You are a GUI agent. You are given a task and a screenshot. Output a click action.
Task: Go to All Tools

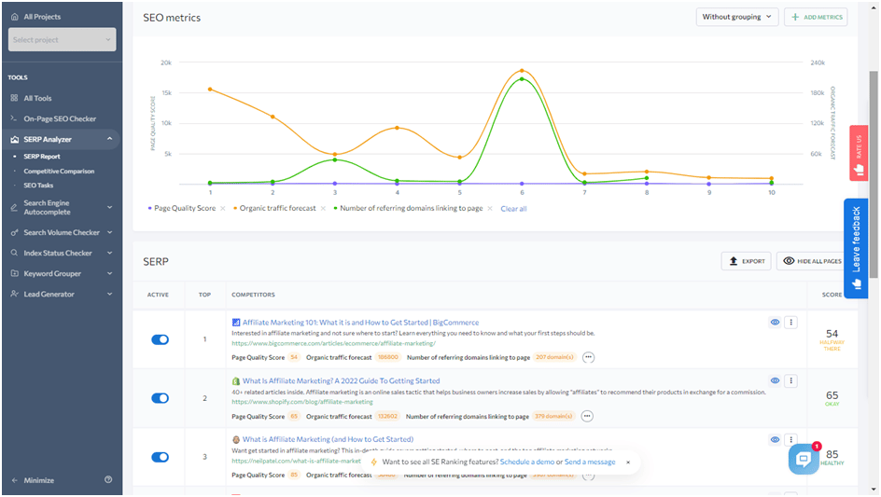click(37, 98)
